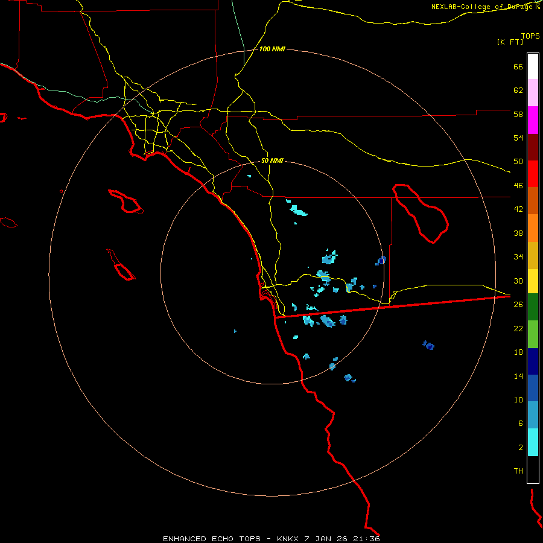Click the legend value 38
This screenshot has width=543, height=543.
coord(518,233)
